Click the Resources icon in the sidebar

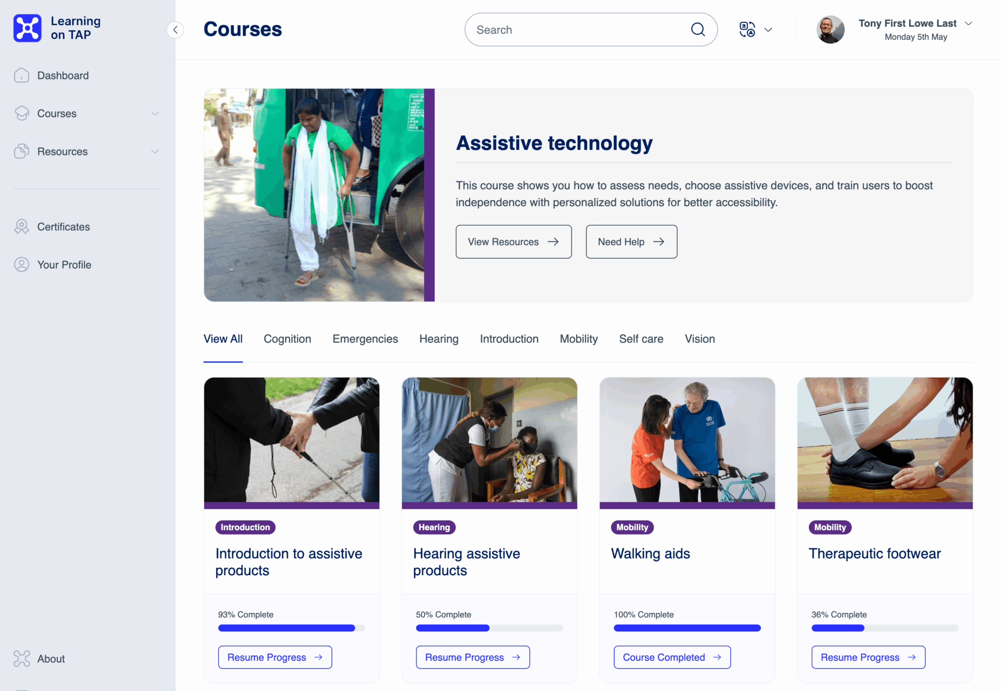pyautogui.click(x=22, y=151)
